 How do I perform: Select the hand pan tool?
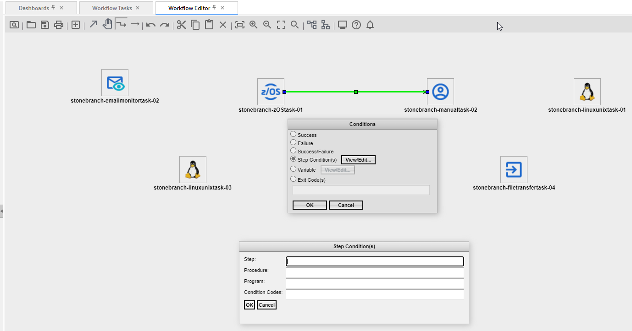(107, 24)
